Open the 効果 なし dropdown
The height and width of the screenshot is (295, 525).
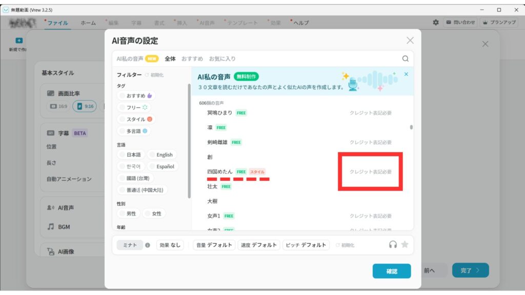click(x=170, y=245)
